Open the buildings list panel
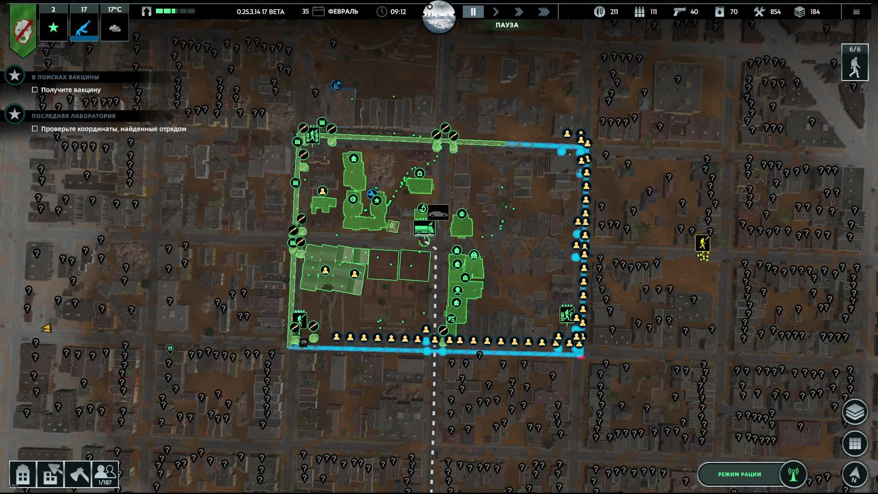Image resolution: width=878 pixels, height=494 pixels. click(22, 474)
